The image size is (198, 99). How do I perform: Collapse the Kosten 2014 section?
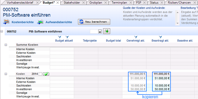[6, 74]
